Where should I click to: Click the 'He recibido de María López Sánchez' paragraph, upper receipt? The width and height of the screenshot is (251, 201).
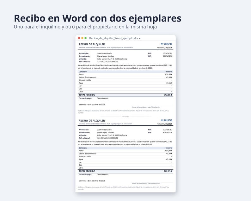click(x=125, y=67)
